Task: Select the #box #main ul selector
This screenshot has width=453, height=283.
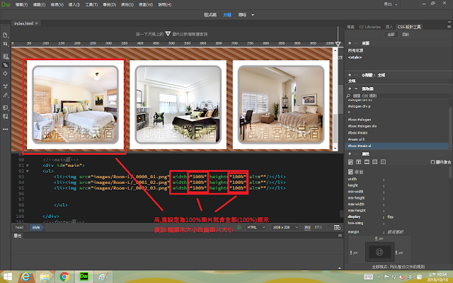Action: click(x=397, y=146)
